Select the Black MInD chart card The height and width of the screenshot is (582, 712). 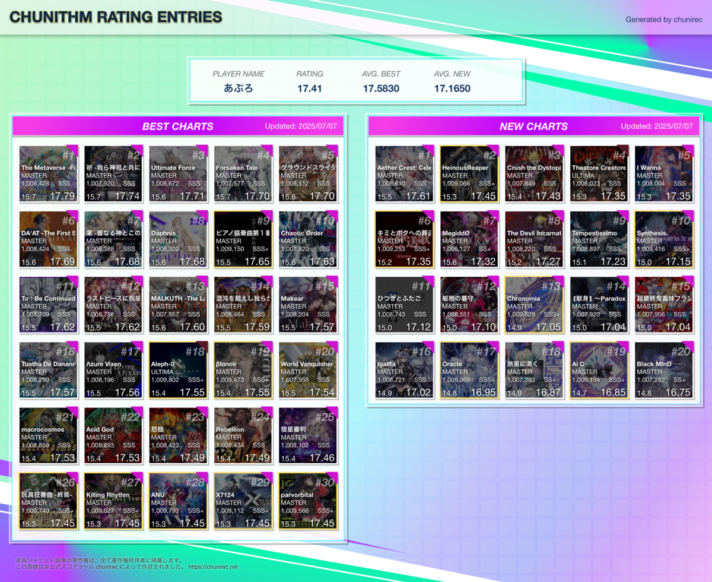666,370
